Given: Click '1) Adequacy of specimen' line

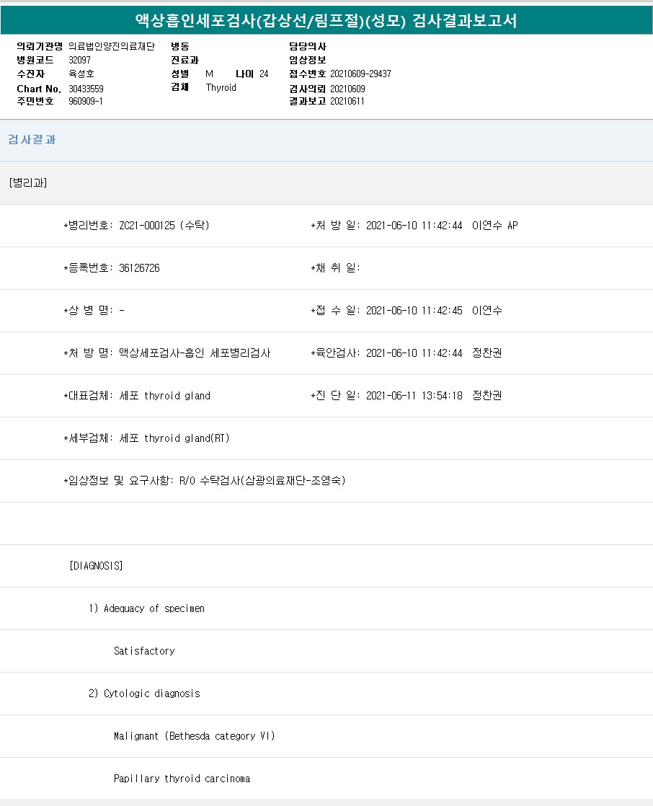Looking at the screenshot, I should [x=146, y=608].
